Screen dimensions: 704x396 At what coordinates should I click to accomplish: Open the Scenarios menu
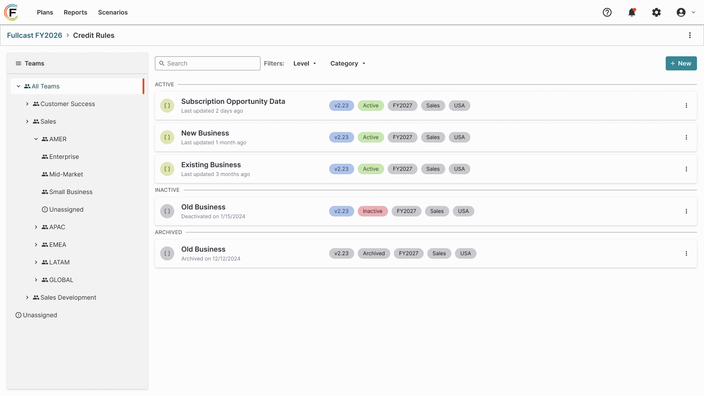pos(113,12)
